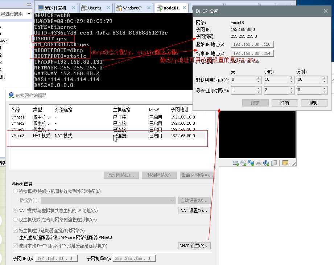The image size is (334, 265).
Task: Click the 子网掩码 field in network editor
Action: [x=134, y=258]
